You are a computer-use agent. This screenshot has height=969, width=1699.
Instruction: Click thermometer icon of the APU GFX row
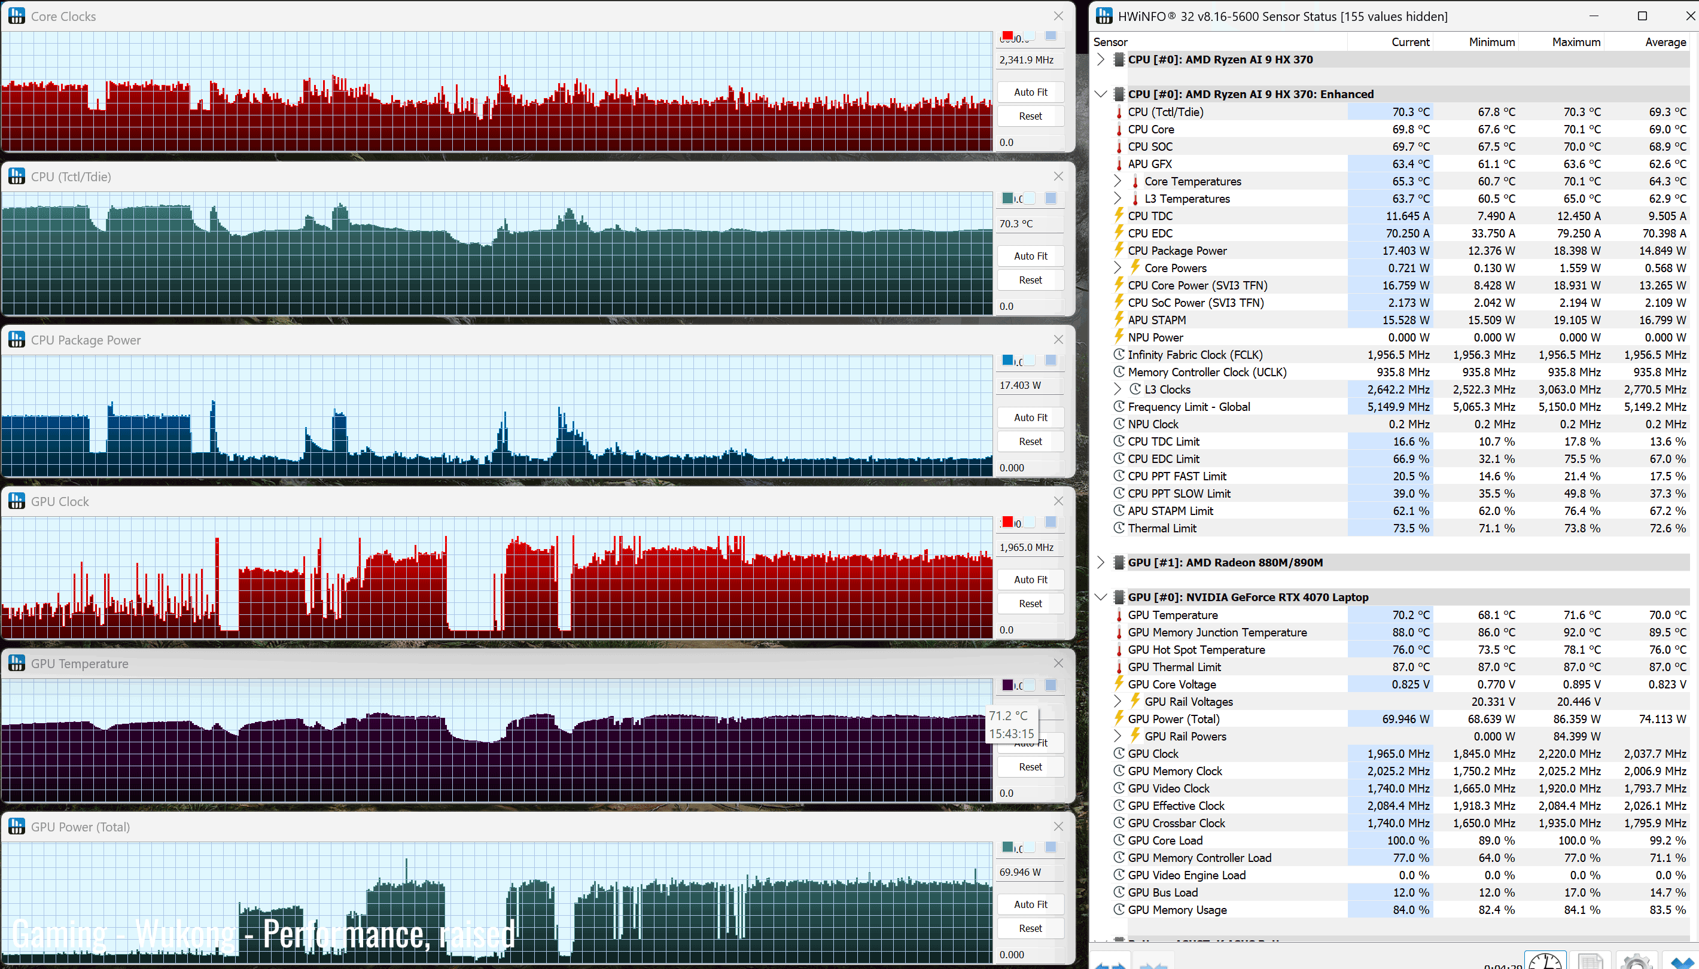[1119, 164]
